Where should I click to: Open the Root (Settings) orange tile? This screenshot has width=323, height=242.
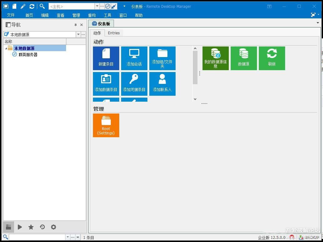(x=106, y=125)
